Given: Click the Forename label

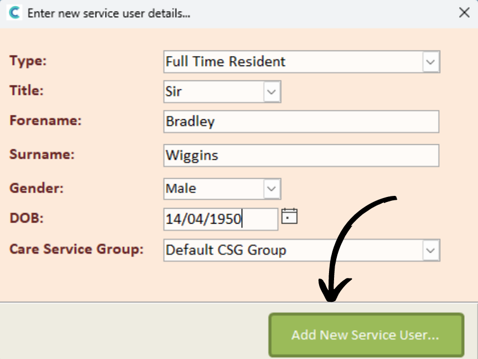Looking at the screenshot, I should coord(46,120).
